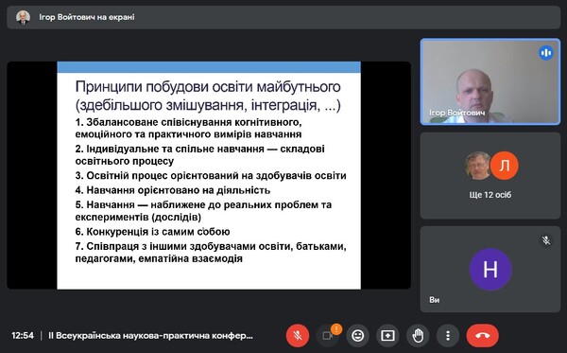Click 'Ігор Войтович на екрані' banner text

tap(87, 17)
